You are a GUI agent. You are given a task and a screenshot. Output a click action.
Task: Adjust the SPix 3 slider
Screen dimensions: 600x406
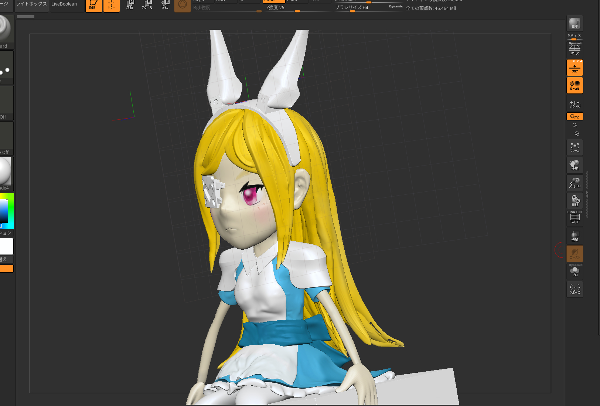click(x=575, y=37)
